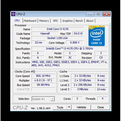Go to the Graphics tab
The height and width of the screenshot is (121, 121).
(67, 21)
